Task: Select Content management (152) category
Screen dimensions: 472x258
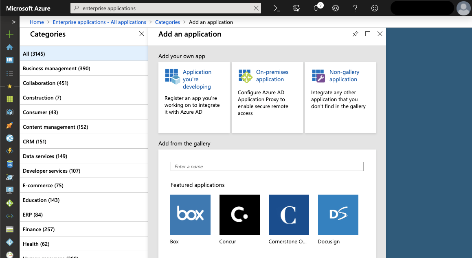Action: click(83, 127)
